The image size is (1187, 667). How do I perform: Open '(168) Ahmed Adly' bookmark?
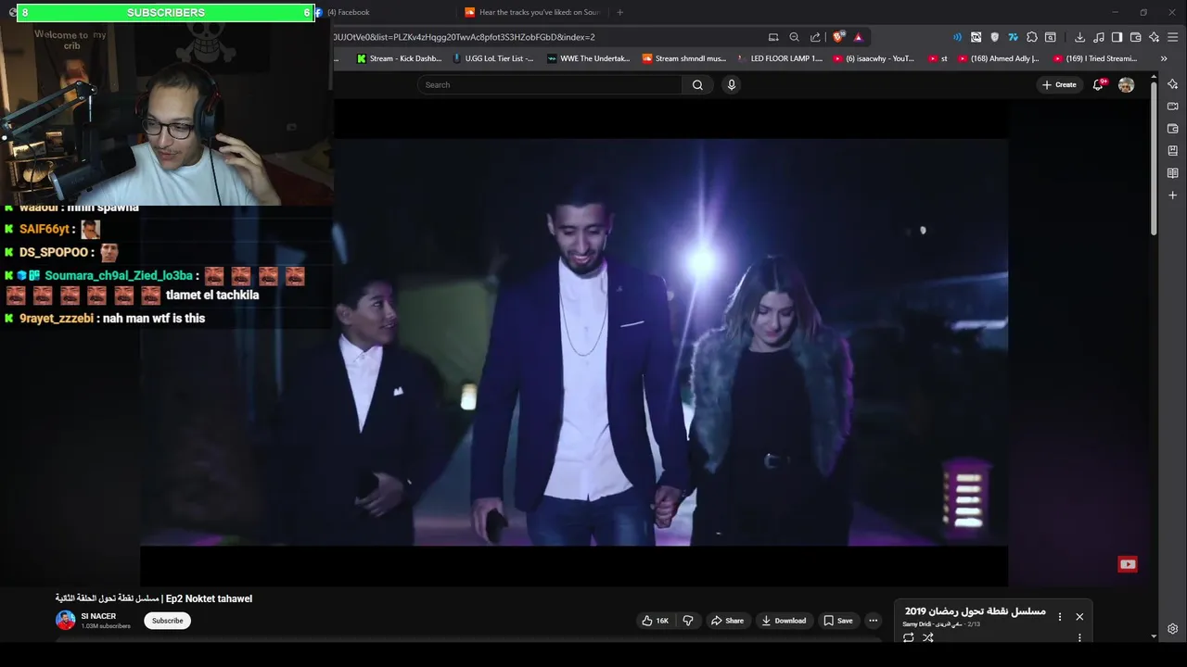pyautogui.click(x=1000, y=58)
